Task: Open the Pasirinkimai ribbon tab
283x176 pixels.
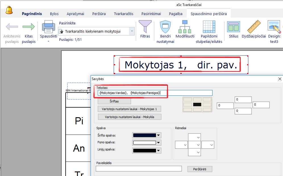Action: coord(151,14)
